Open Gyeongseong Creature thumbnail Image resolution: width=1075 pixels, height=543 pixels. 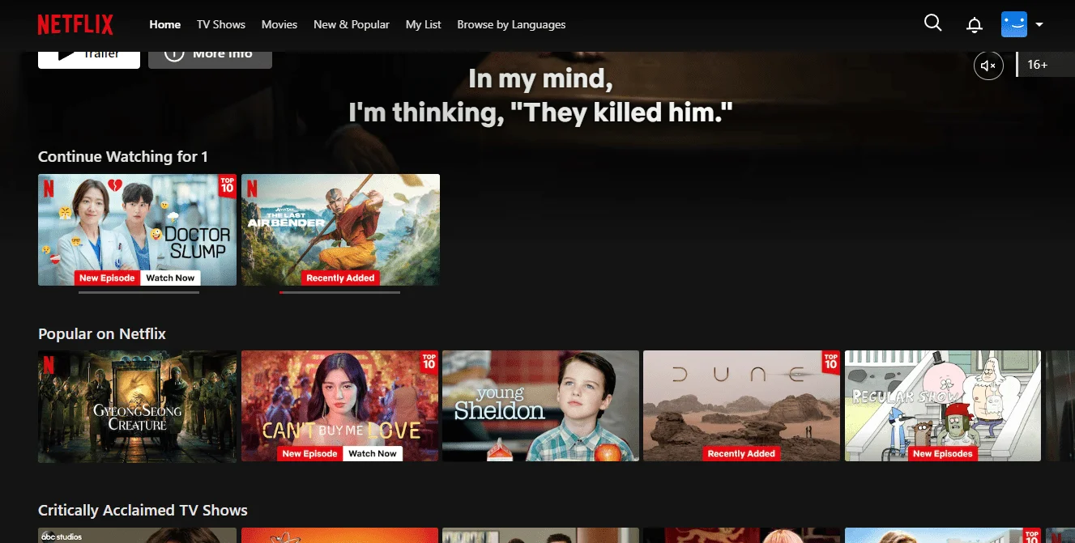pos(138,406)
